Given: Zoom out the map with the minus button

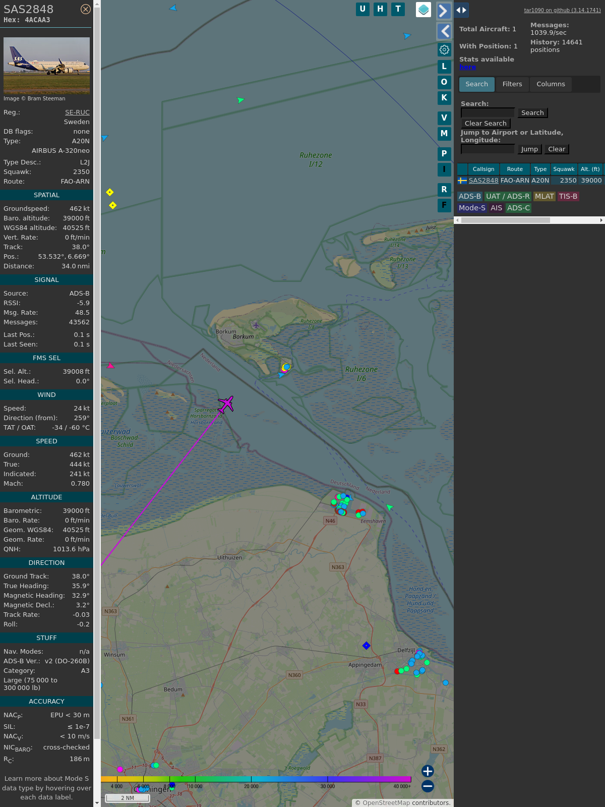Looking at the screenshot, I should coord(428,786).
